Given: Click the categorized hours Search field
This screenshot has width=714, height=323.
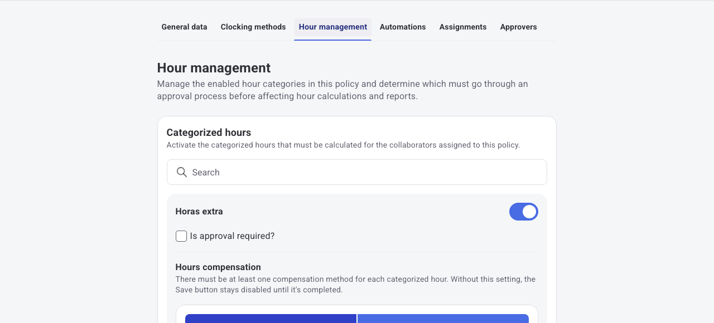Looking at the screenshot, I should 357,172.
